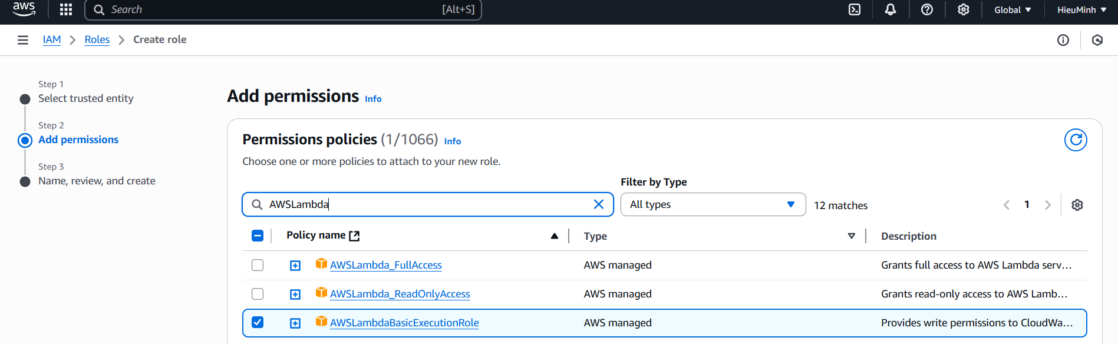
Task: Click the Type column header
Action: (595, 236)
